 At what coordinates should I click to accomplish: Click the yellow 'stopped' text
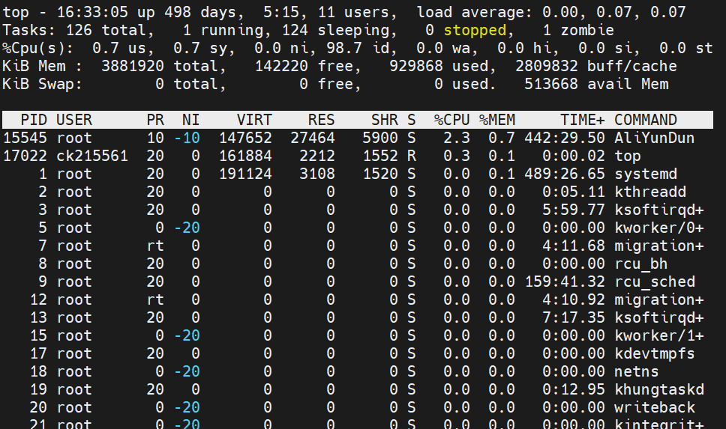point(475,30)
